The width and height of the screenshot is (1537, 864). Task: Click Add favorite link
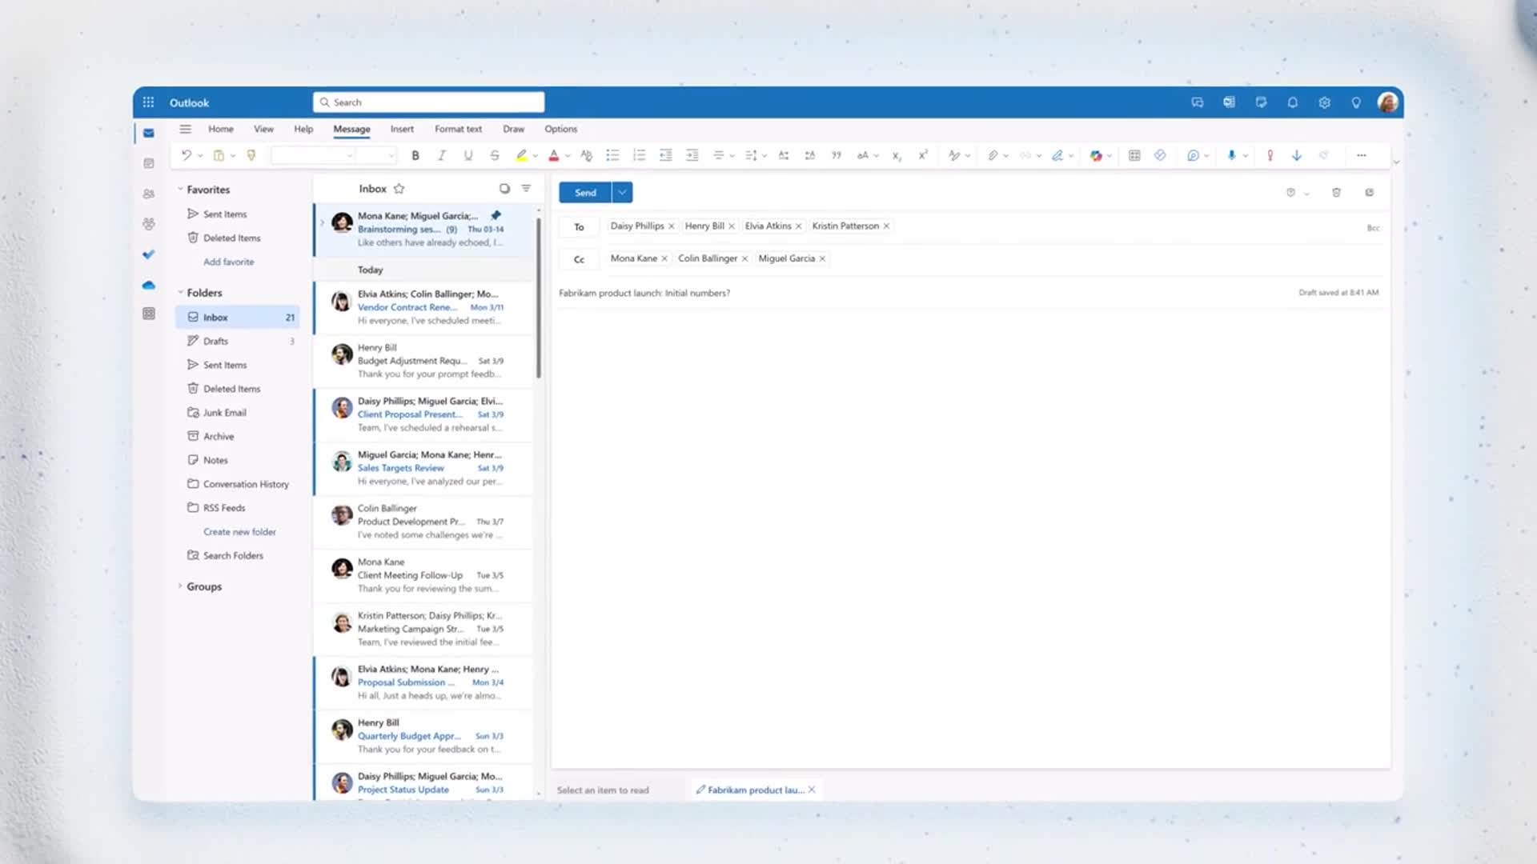tap(228, 262)
